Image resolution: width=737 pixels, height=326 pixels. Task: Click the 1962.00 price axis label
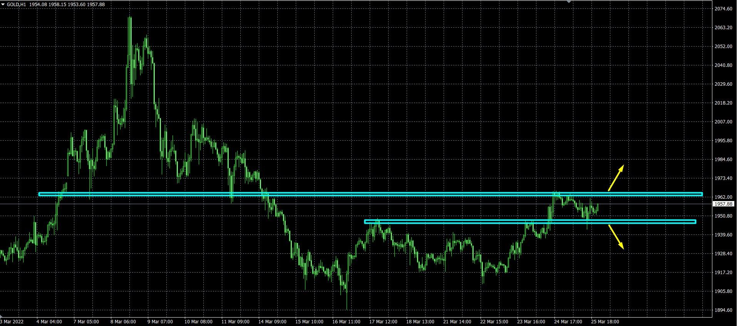pos(723,197)
